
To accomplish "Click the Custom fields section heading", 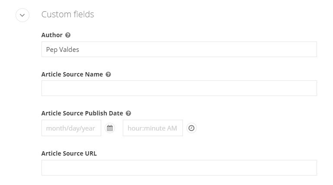I will (67, 14).
